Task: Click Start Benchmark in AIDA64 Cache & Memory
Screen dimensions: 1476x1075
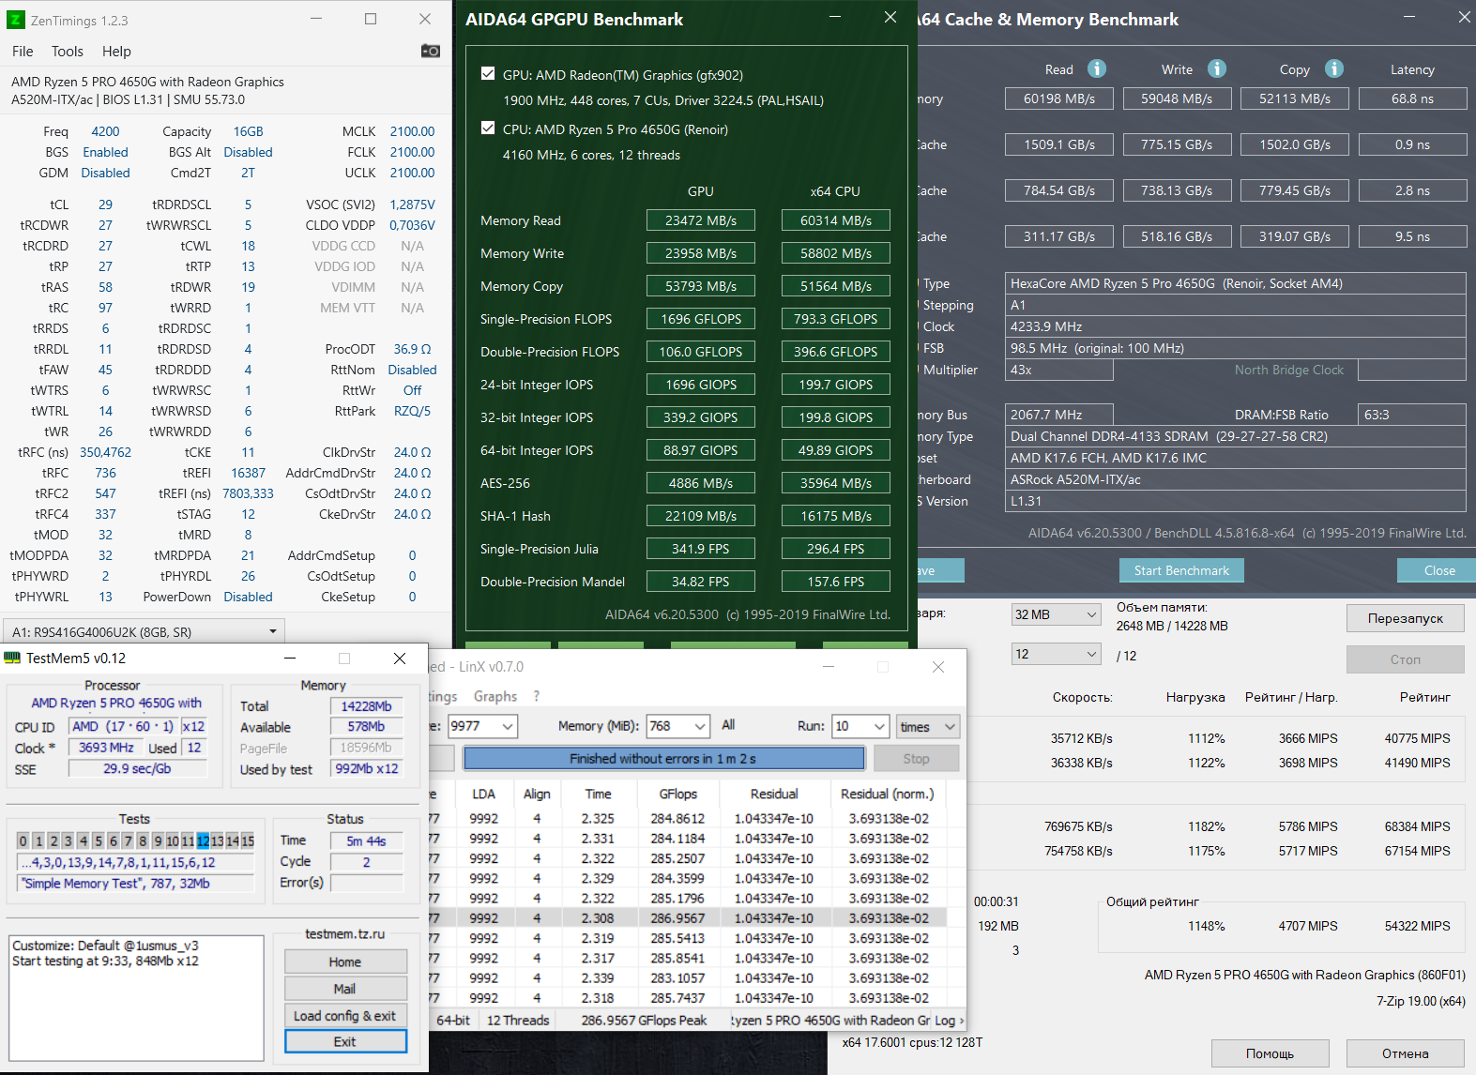Action: click(x=1181, y=570)
